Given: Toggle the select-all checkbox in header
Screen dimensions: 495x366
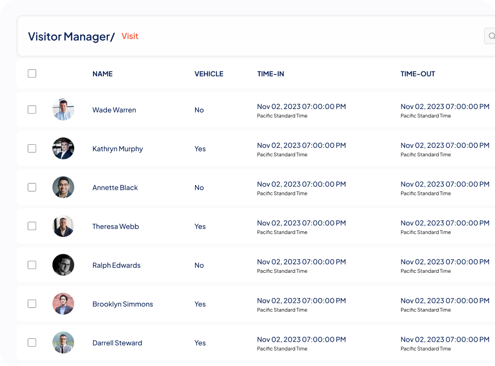Looking at the screenshot, I should 32,74.
